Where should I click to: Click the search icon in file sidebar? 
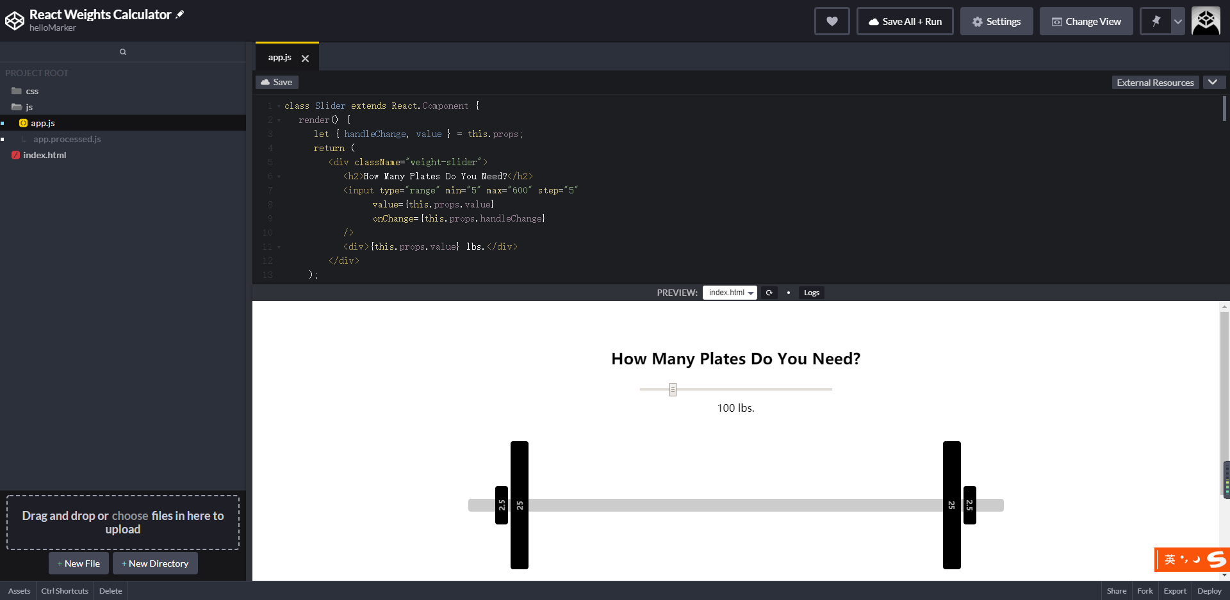(123, 52)
